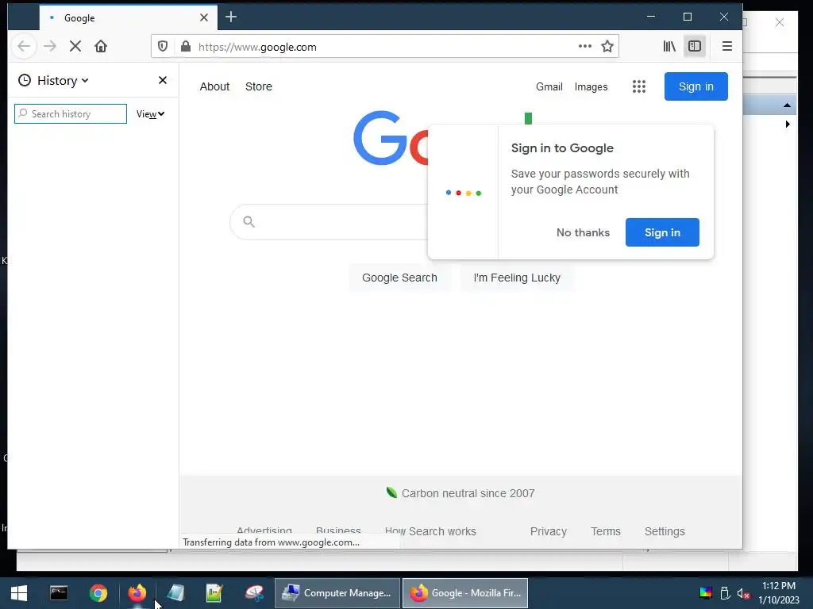Image resolution: width=813 pixels, height=609 pixels.
Task: Focus the Search history field
Action: coord(71,114)
